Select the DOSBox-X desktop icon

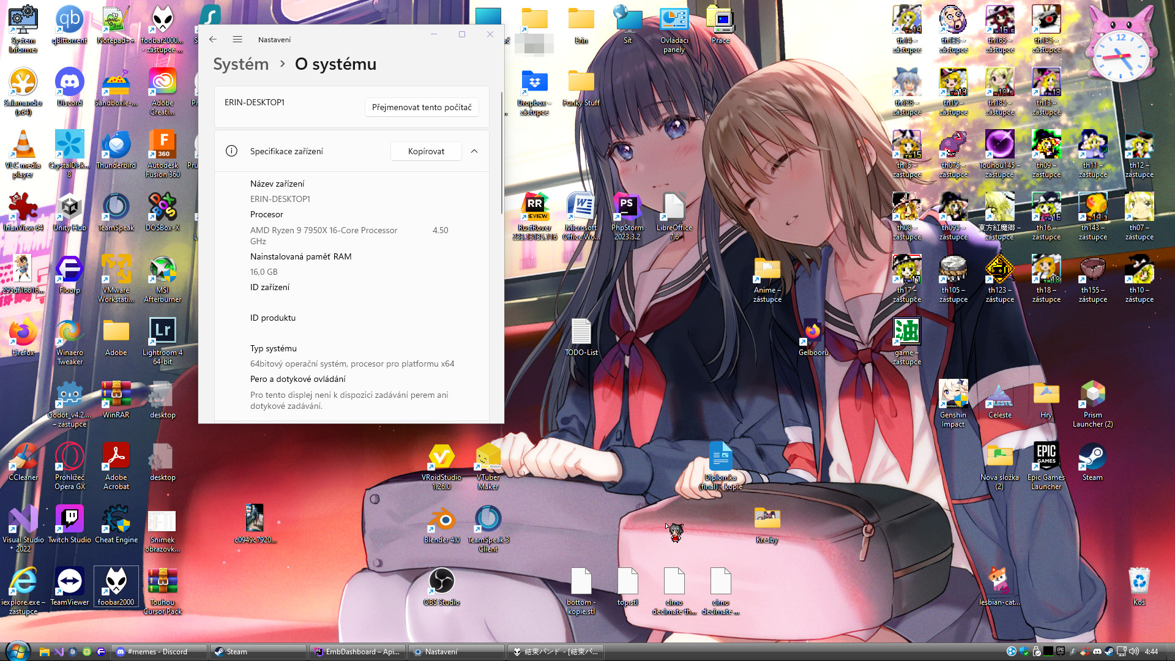(163, 212)
